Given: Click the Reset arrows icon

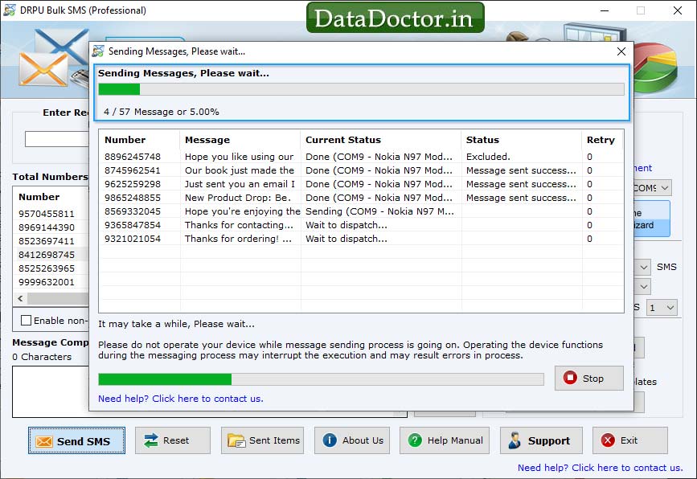Looking at the screenshot, I should 151,440.
